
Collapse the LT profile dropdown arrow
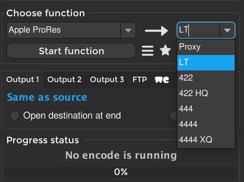coord(227,30)
